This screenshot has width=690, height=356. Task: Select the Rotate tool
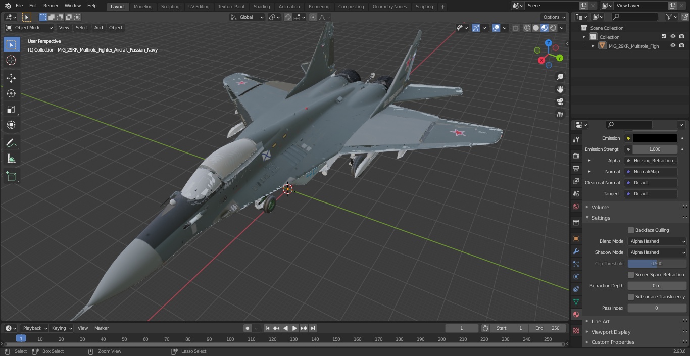11,93
